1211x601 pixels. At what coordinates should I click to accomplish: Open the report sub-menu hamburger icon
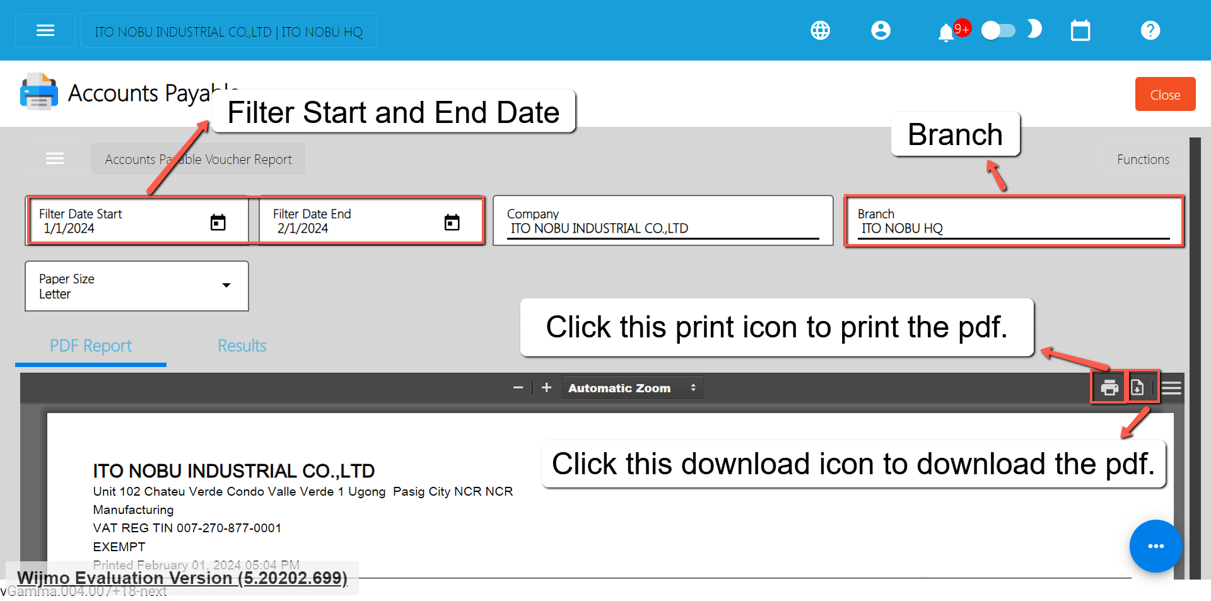(x=55, y=159)
